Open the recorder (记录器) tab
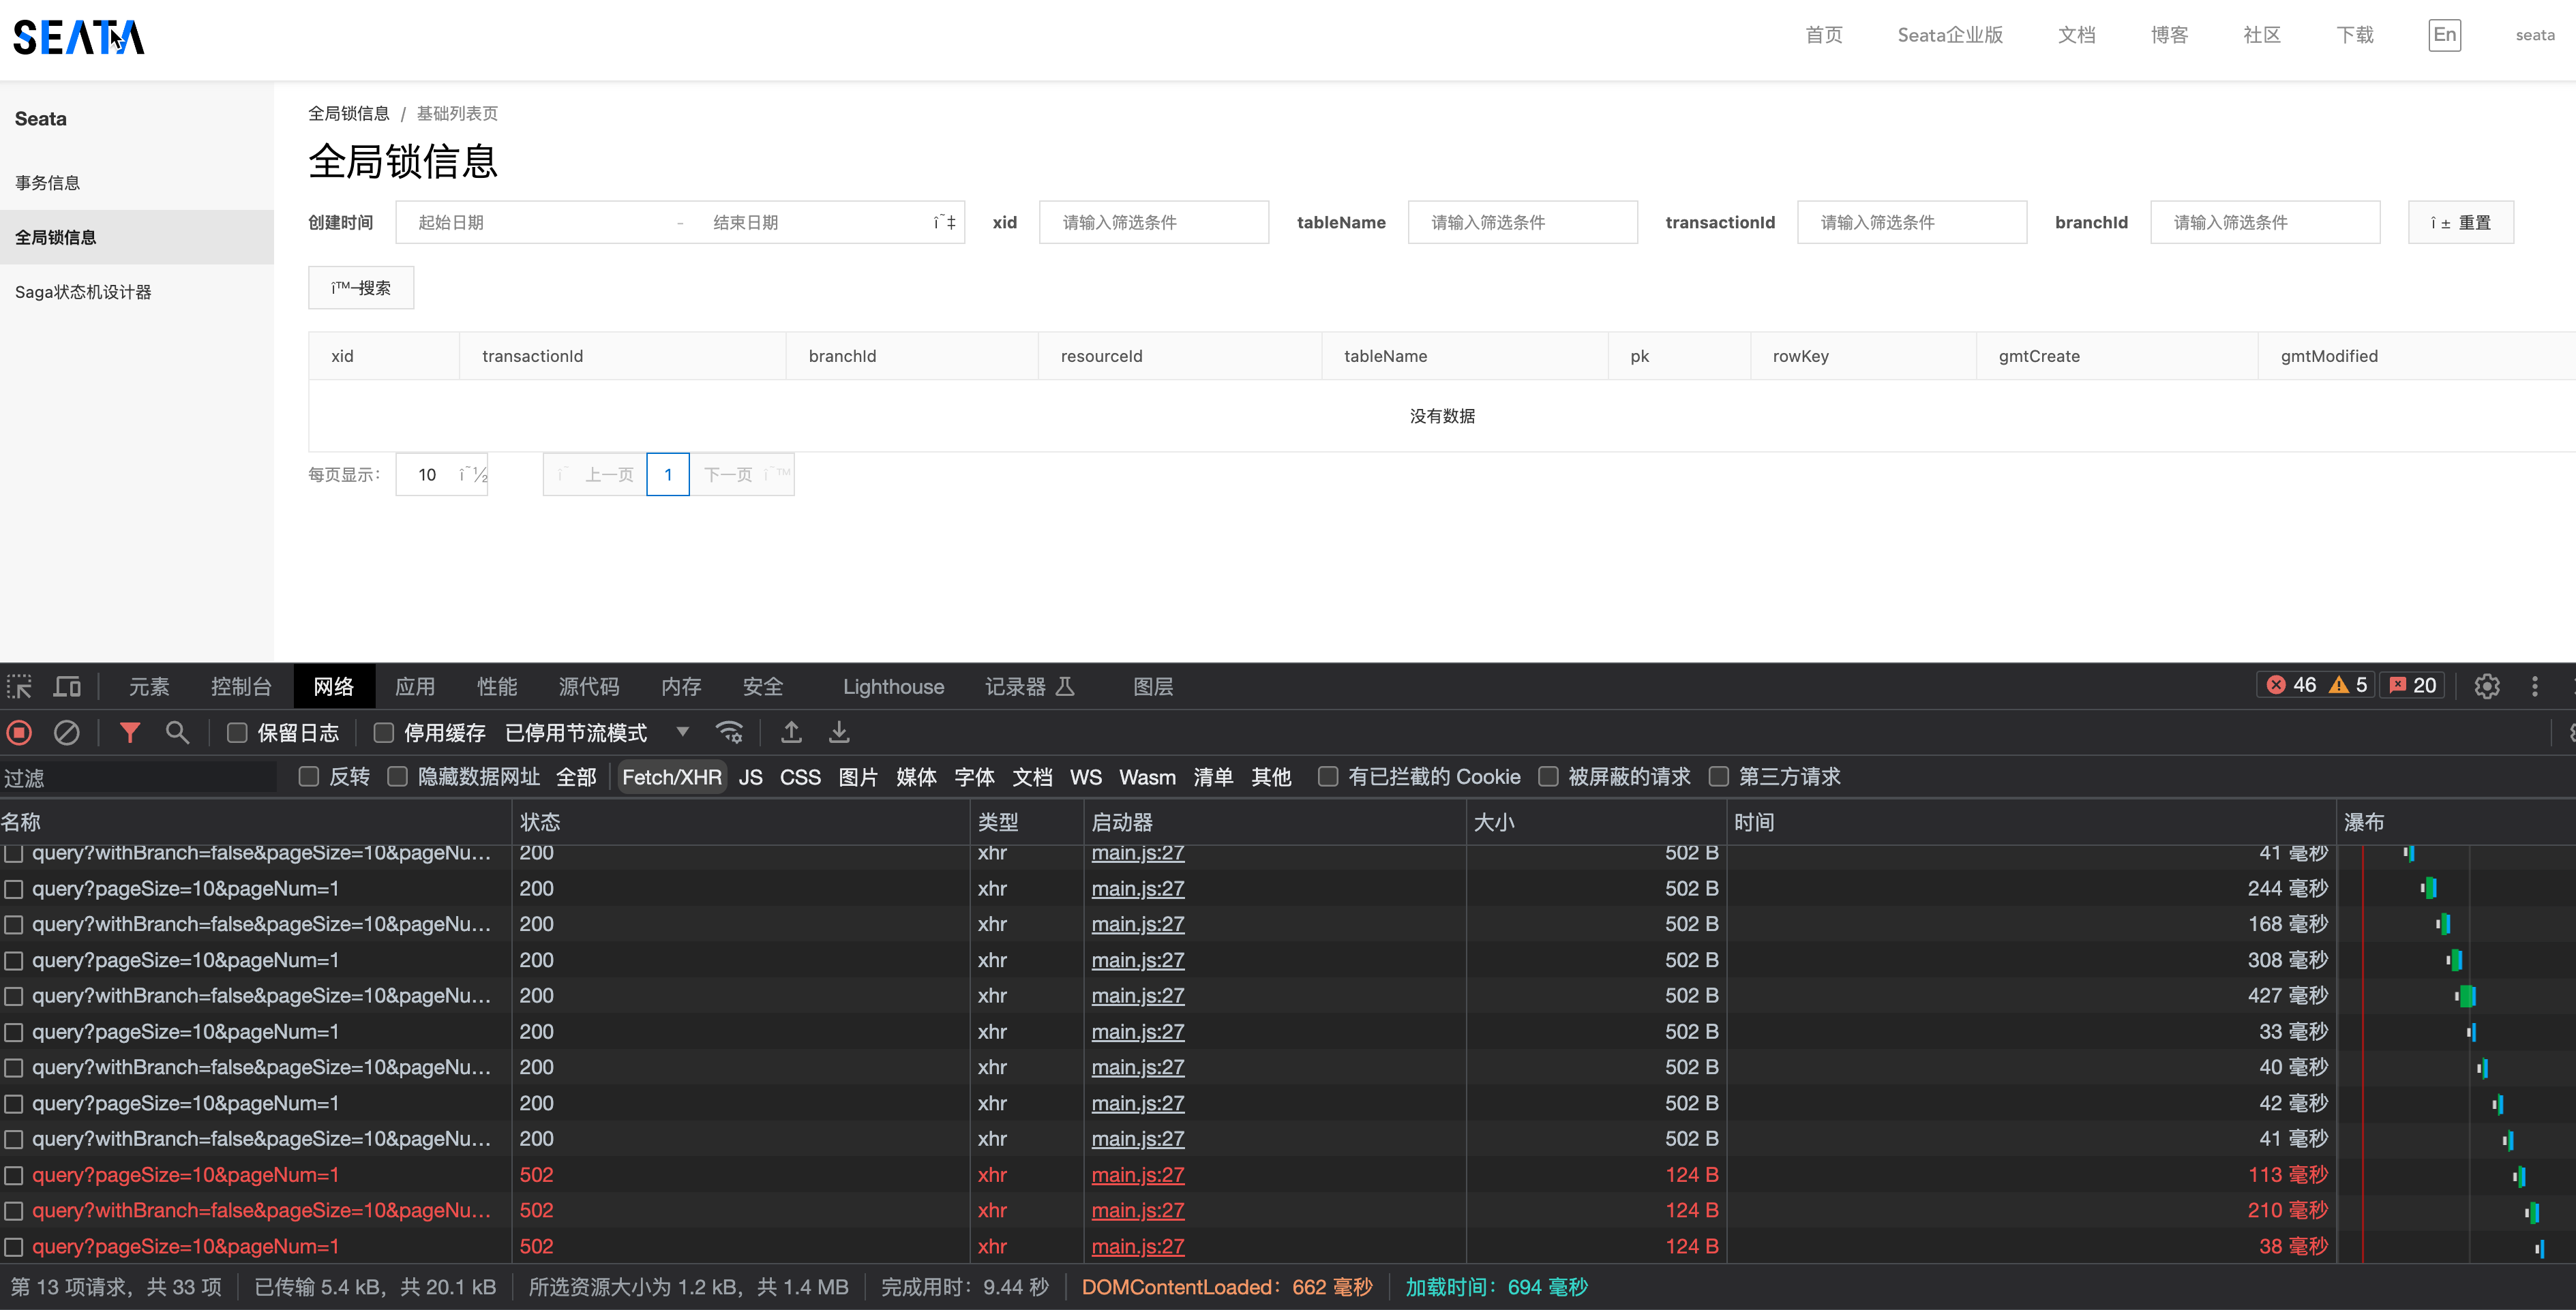The height and width of the screenshot is (1310, 2576). (1029, 686)
